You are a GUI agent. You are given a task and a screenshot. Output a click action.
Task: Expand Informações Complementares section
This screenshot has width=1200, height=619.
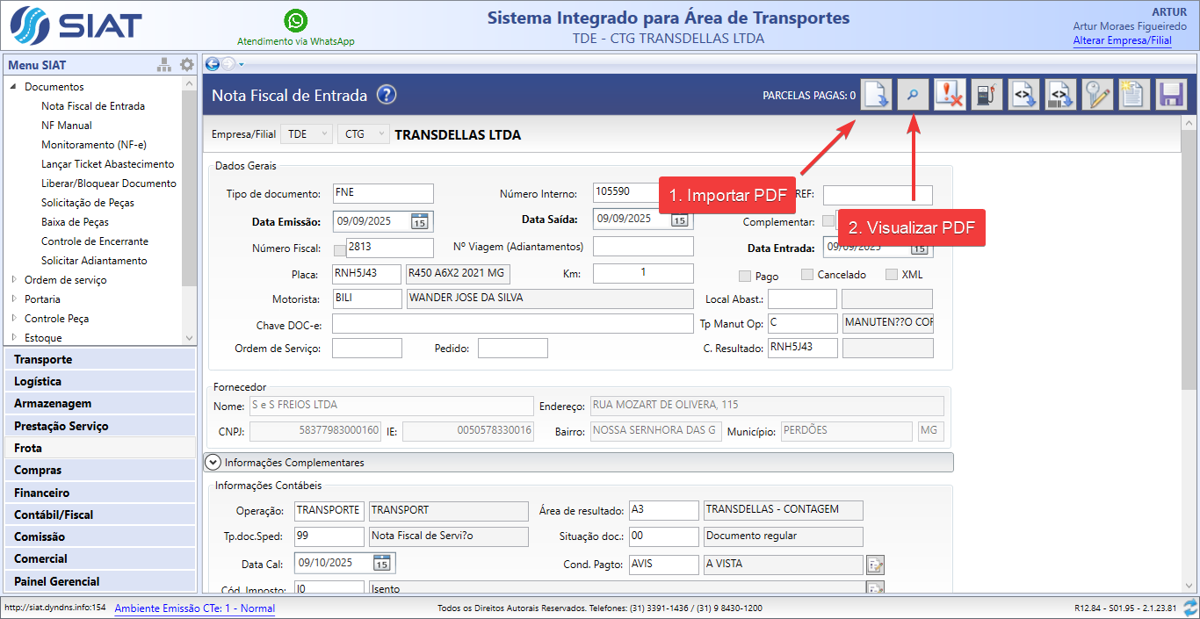213,462
